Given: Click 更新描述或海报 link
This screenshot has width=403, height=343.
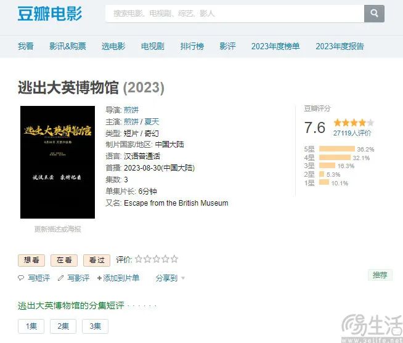Looking at the screenshot, I should [57, 229].
